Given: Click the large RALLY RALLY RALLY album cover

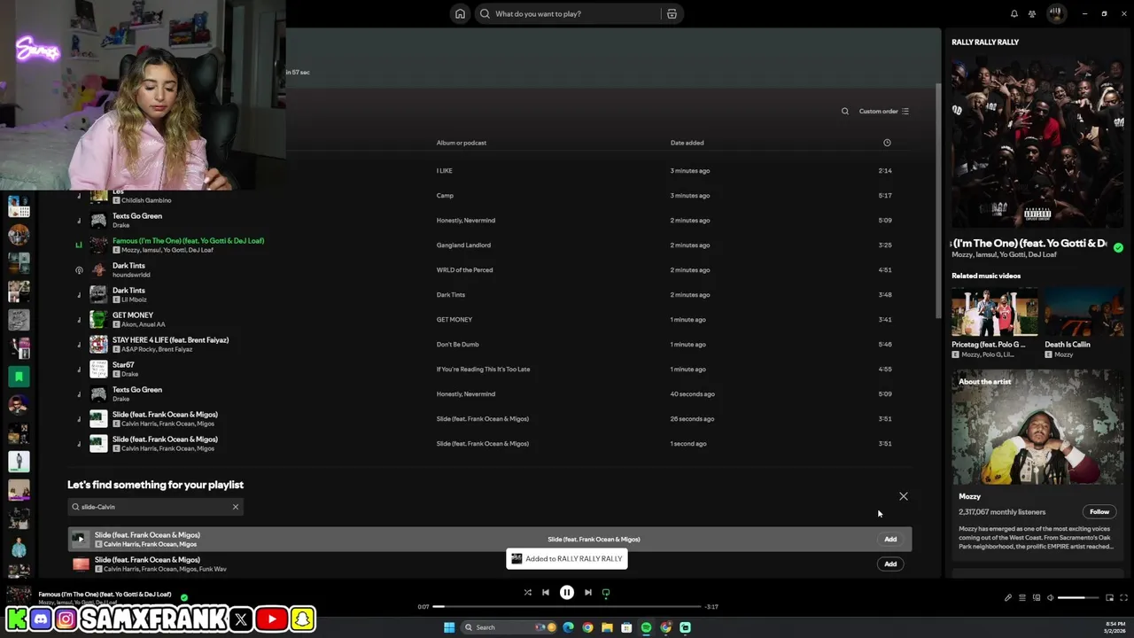Looking at the screenshot, I should (1037, 143).
